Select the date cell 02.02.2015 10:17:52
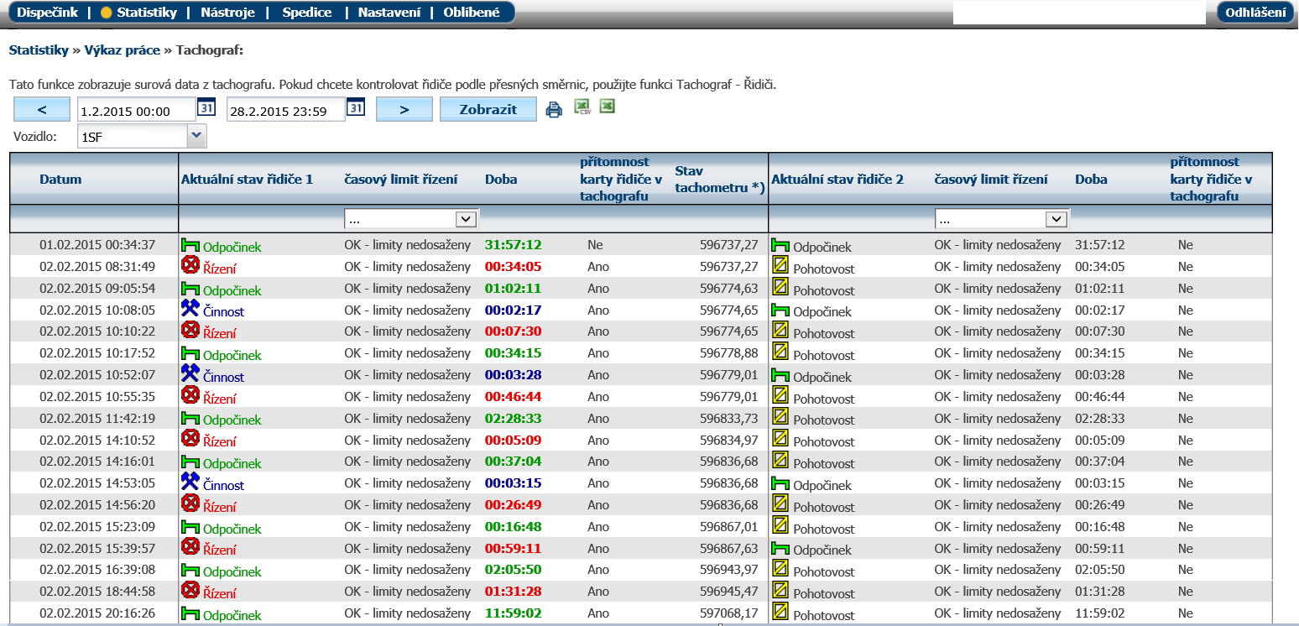This screenshot has height=626, width=1299. pos(97,353)
